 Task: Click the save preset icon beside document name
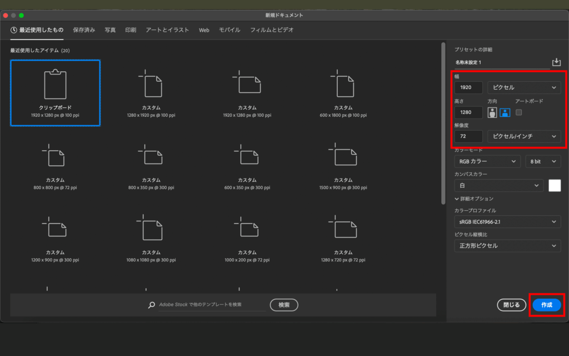coord(556,62)
